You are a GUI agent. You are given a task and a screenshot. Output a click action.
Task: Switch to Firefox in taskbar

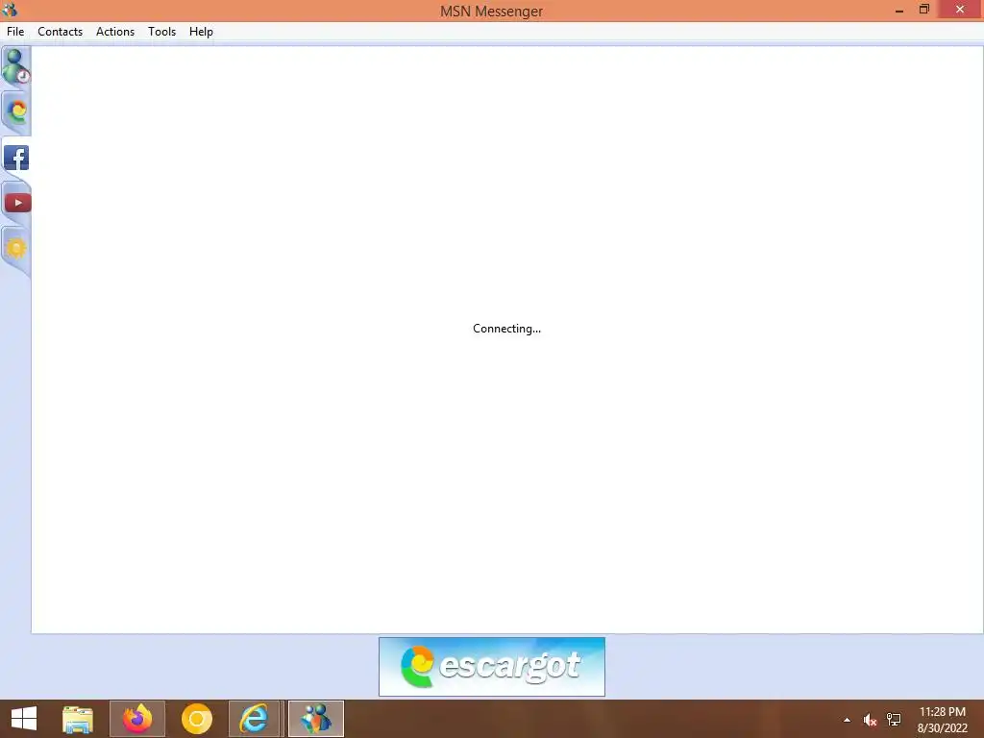tap(137, 719)
